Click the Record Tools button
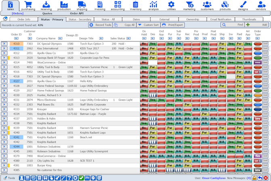This screenshot has height=181, width=271. point(101,25)
